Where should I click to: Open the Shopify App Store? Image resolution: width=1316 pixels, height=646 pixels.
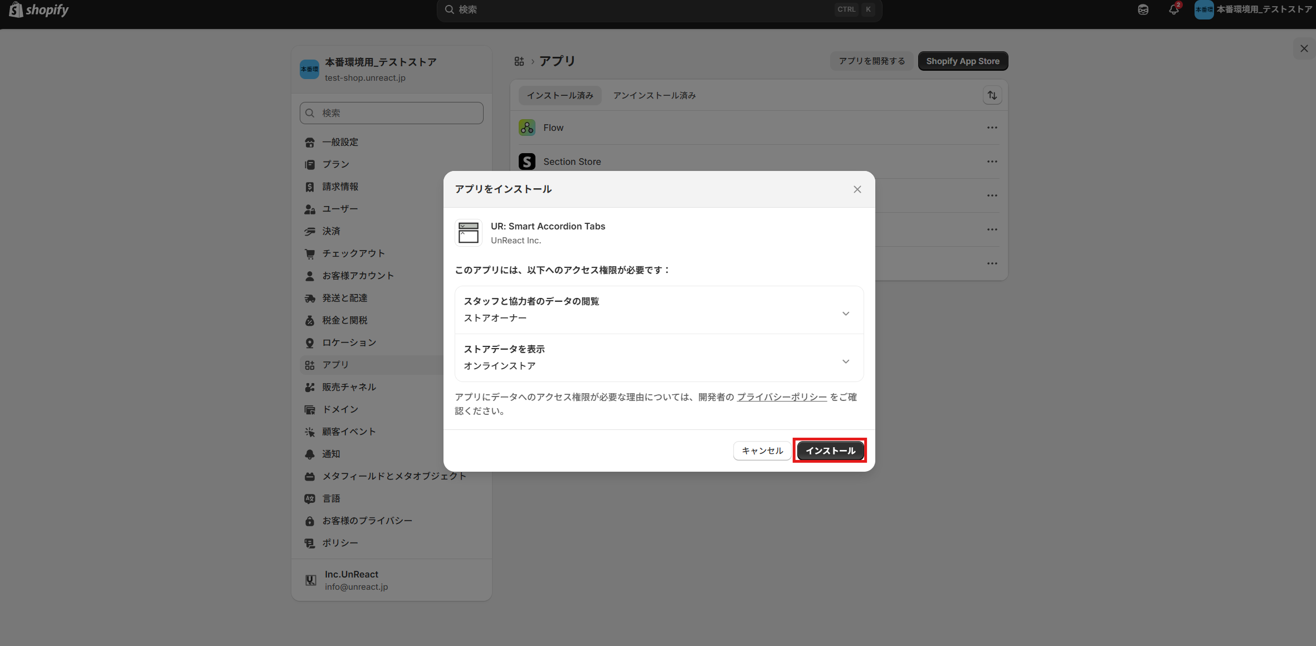tap(963, 61)
